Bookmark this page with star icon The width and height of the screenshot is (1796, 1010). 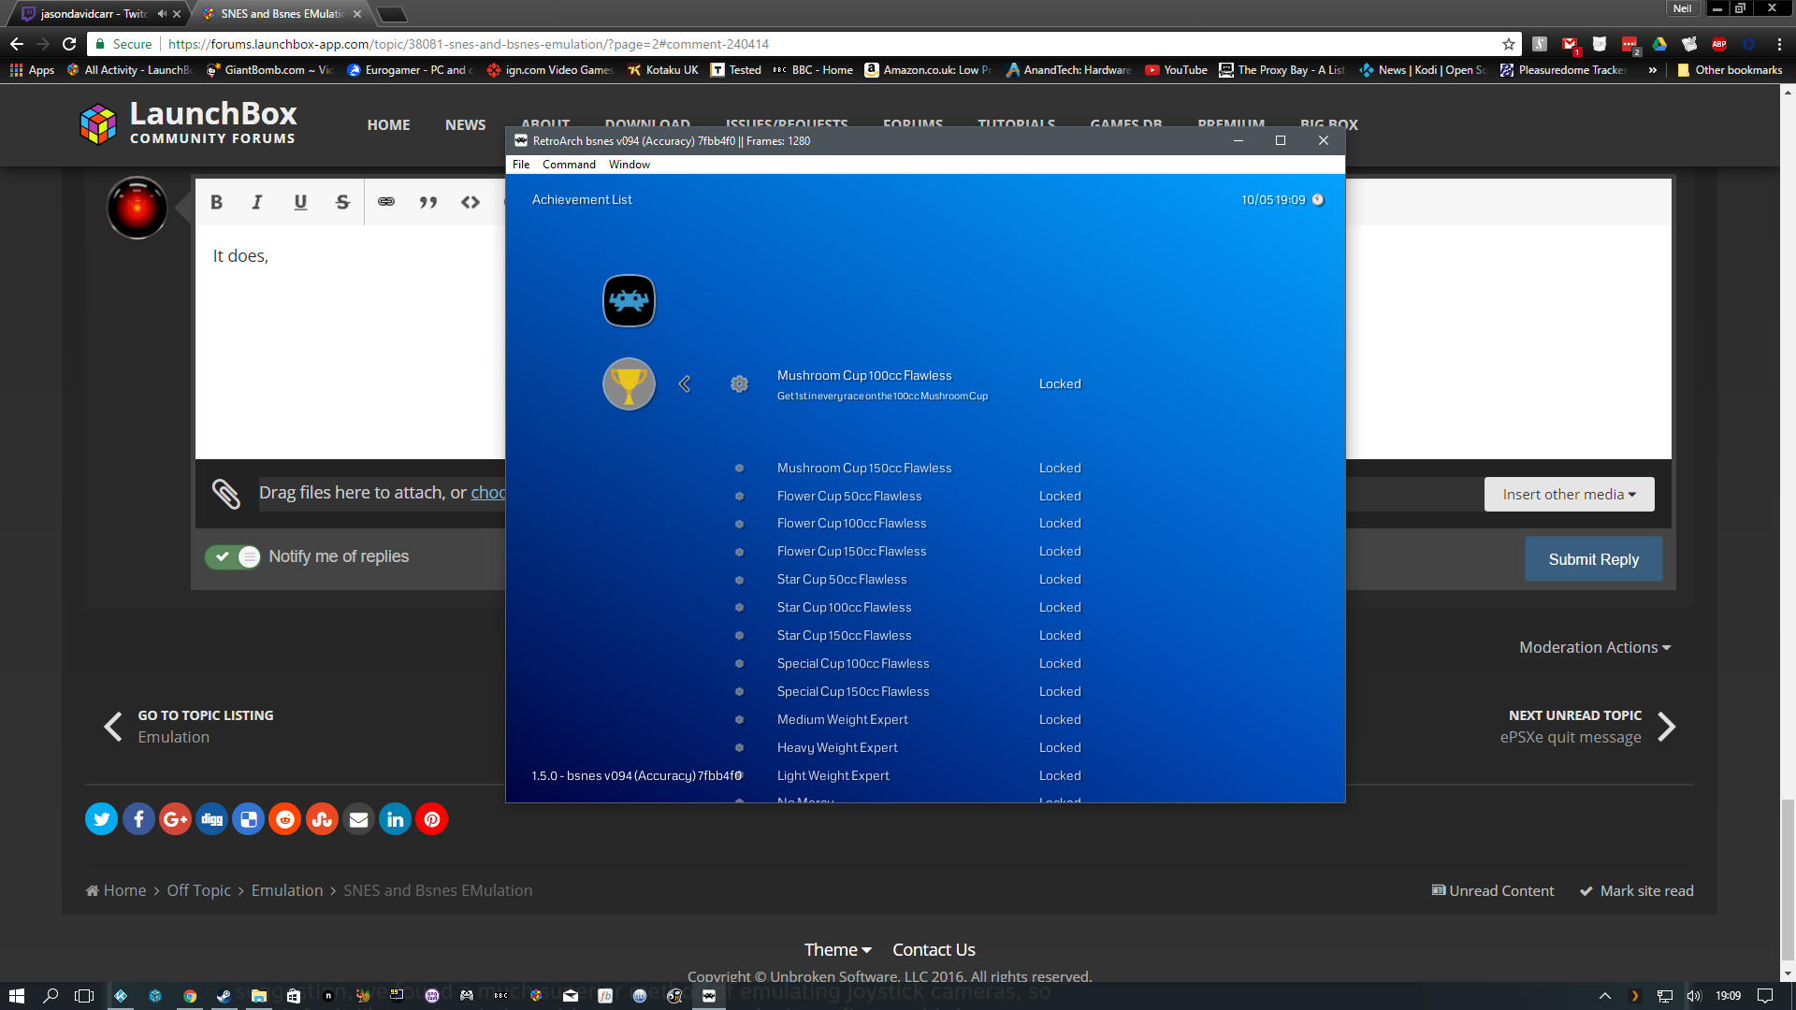[x=1508, y=44]
